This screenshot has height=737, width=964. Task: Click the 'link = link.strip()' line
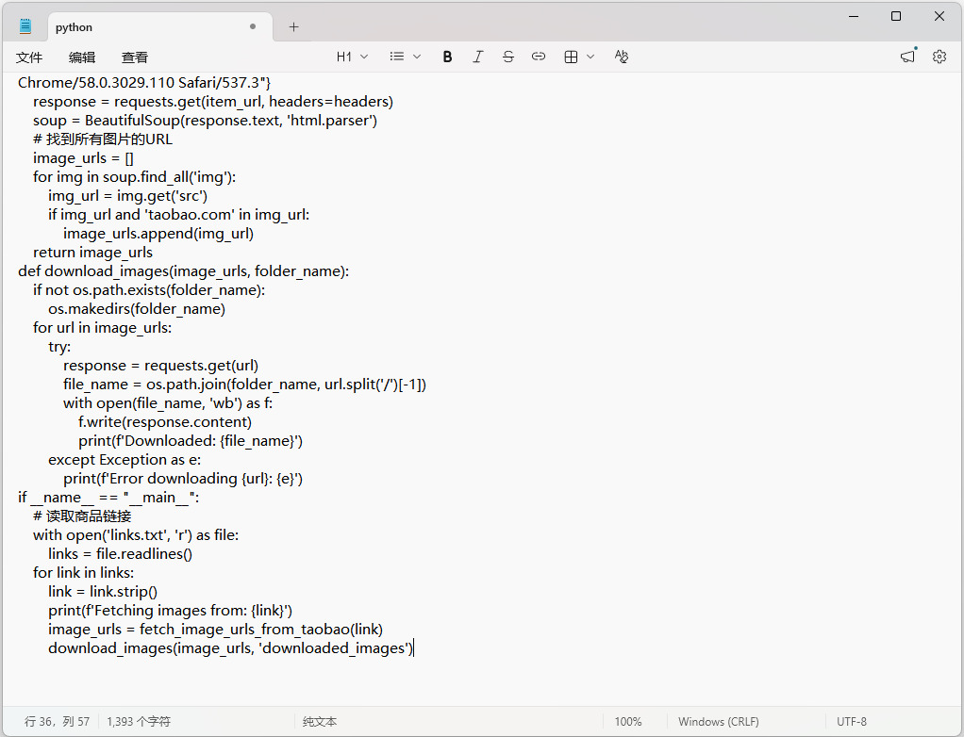pos(103,592)
